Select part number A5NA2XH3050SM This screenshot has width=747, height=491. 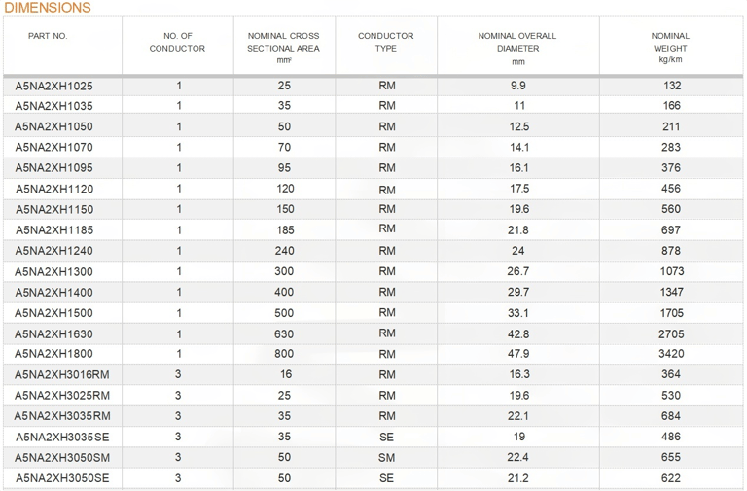[x=62, y=458]
